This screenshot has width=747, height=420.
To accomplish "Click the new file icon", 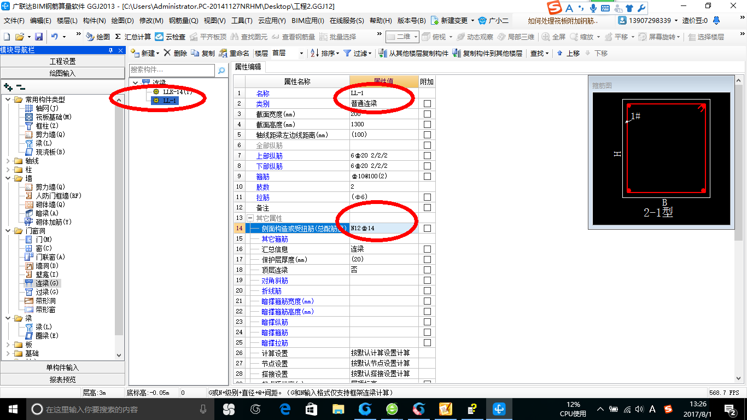I will click(7, 37).
